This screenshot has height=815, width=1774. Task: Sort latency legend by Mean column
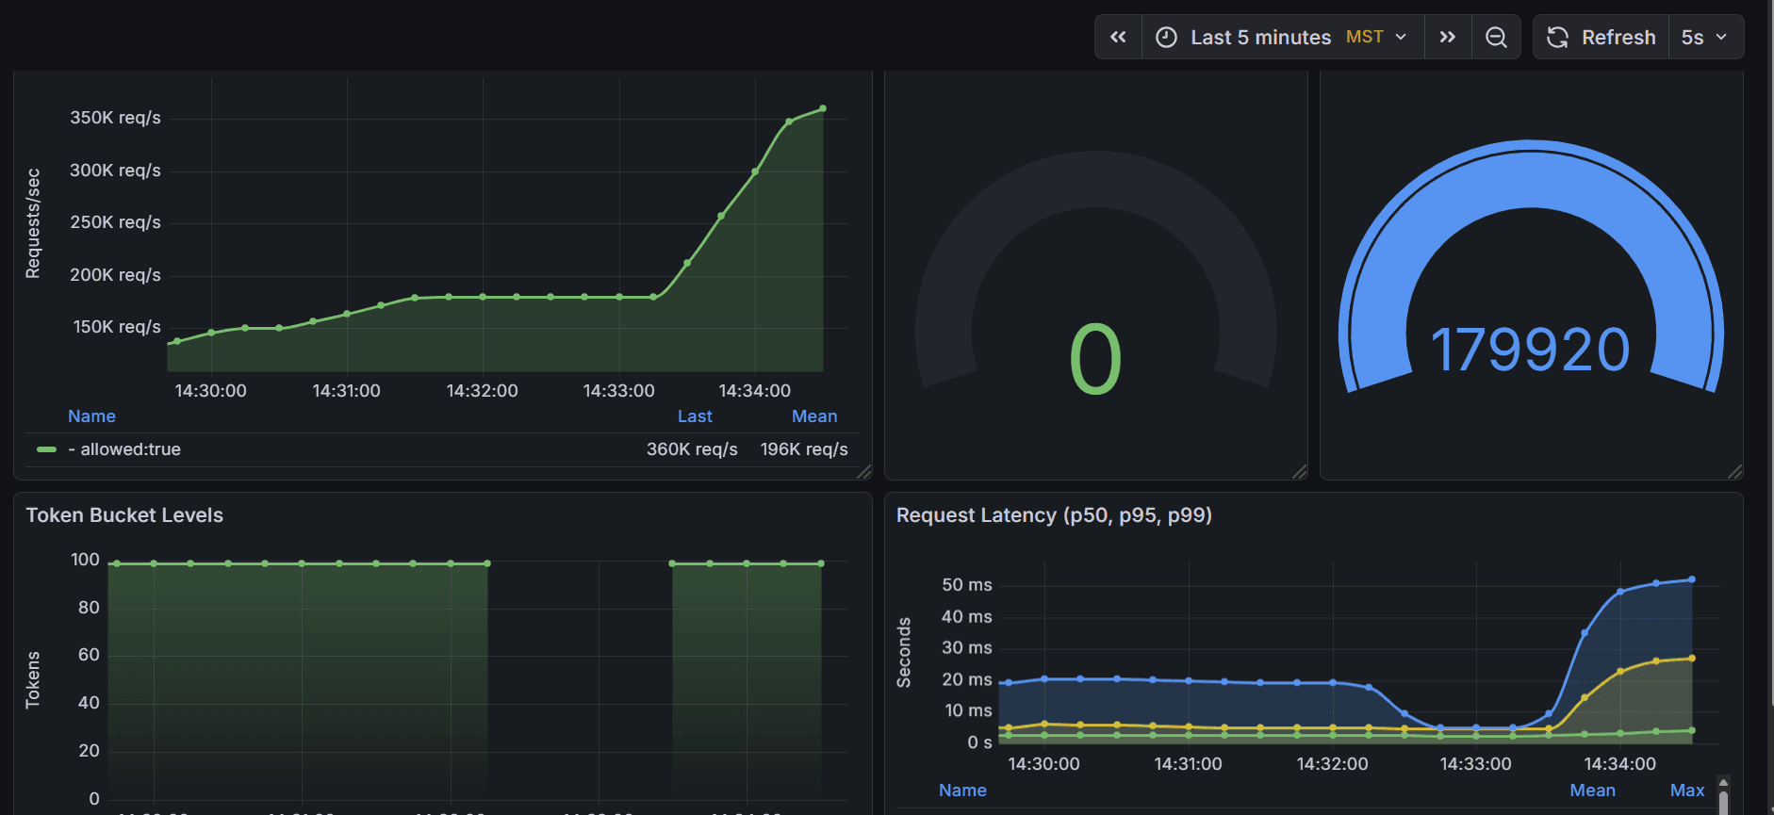[1592, 791]
